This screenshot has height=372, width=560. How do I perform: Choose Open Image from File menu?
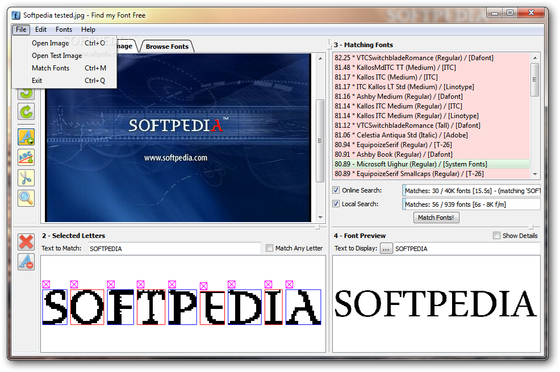click(64, 43)
